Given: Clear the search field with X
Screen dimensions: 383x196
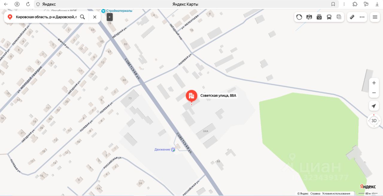Looking at the screenshot, I should (95, 17).
